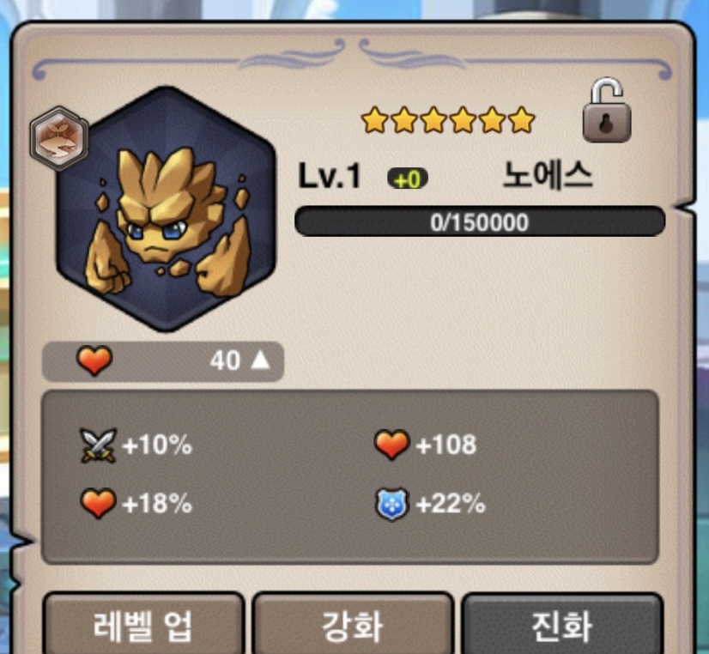The image size is (709, 654).
Task: Tap the red heart in HP bar
Action: (x=94, y=360)
